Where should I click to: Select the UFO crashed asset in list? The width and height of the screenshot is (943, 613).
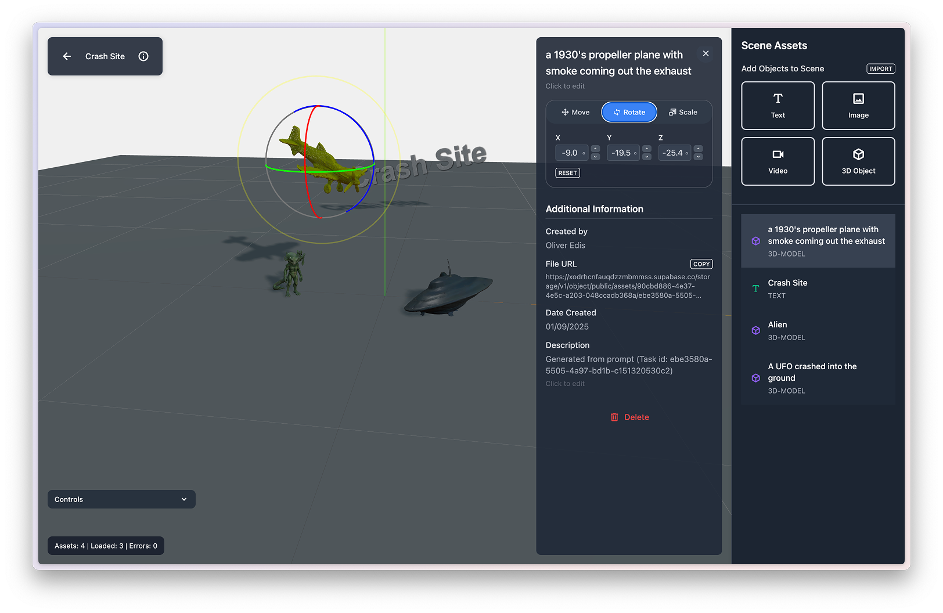pos(818,378)
